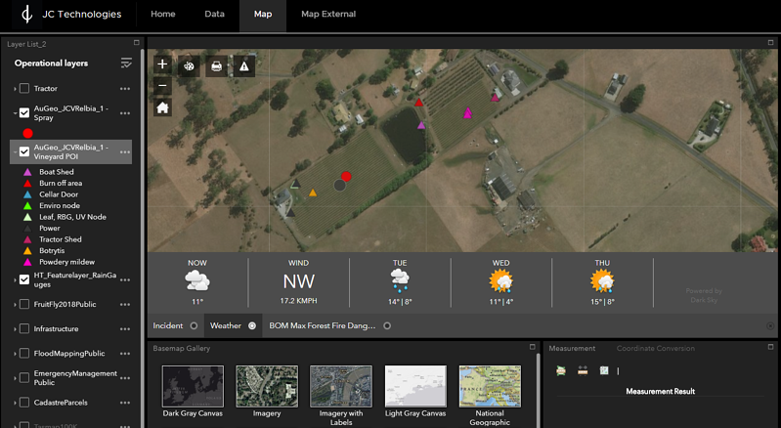
Task: Click the red spray point on map
Action: tap(346, 176)
